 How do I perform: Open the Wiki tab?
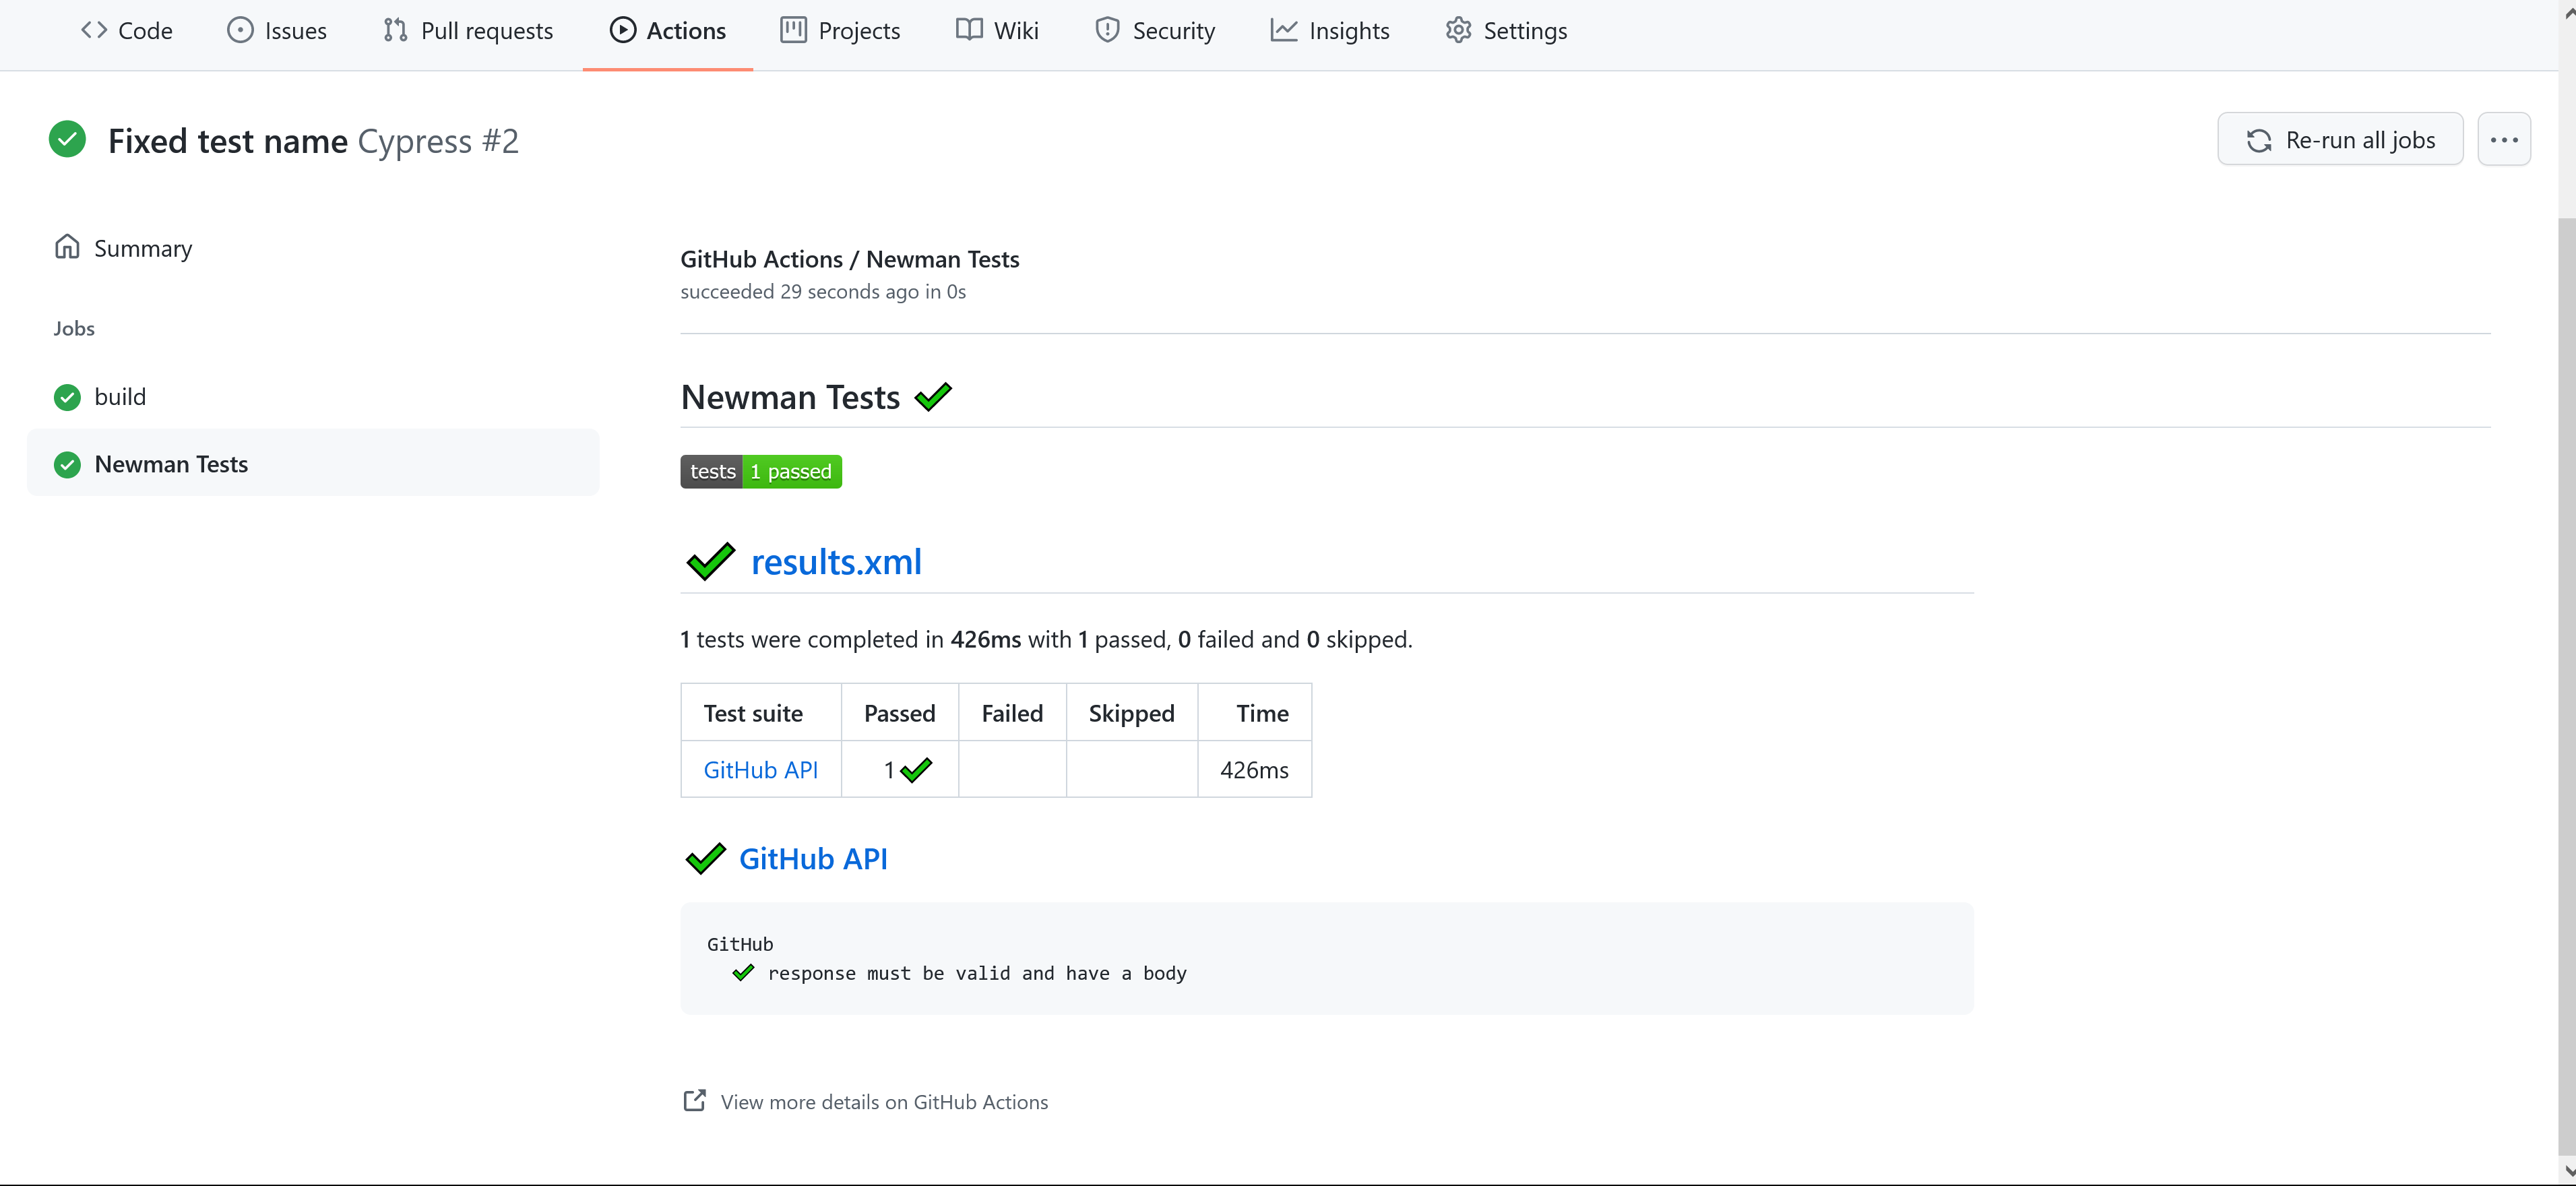[997, 31]
